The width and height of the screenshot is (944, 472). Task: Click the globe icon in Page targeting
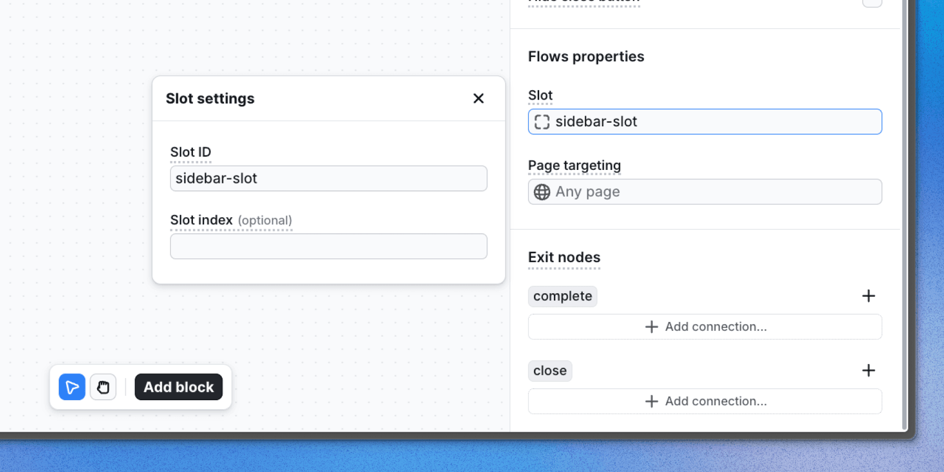coord(542,192)
